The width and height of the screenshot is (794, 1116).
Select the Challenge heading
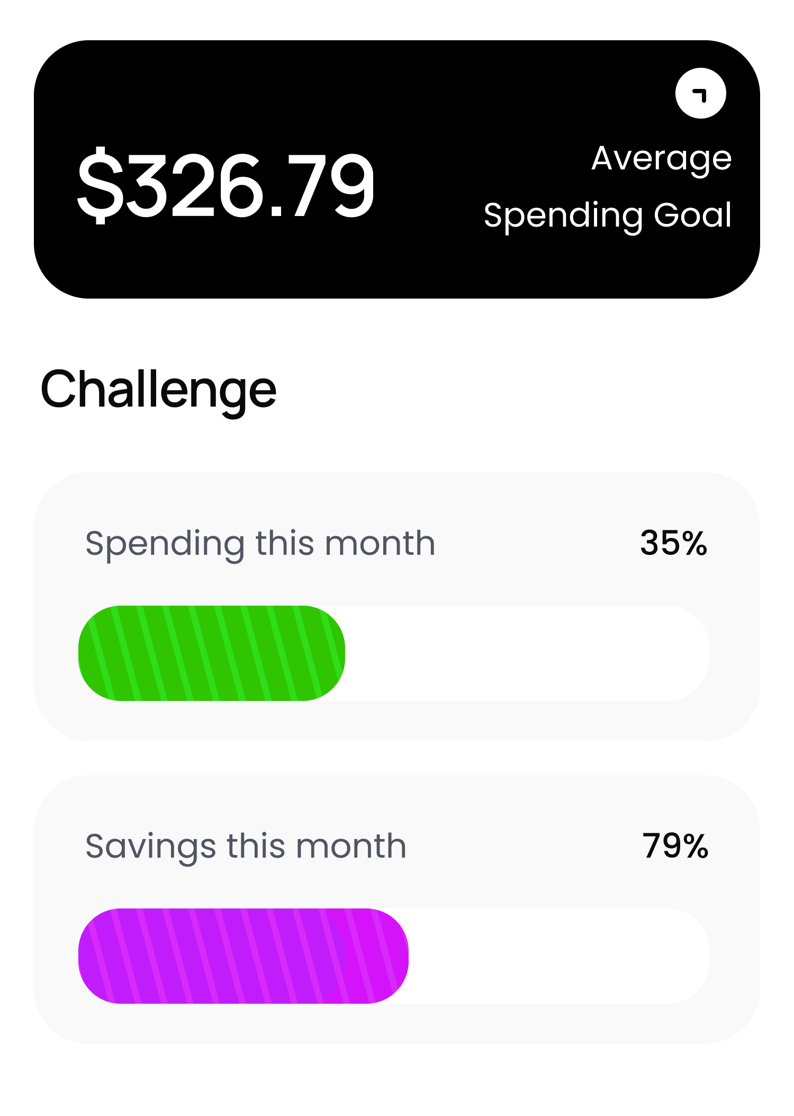pos(158,390)
